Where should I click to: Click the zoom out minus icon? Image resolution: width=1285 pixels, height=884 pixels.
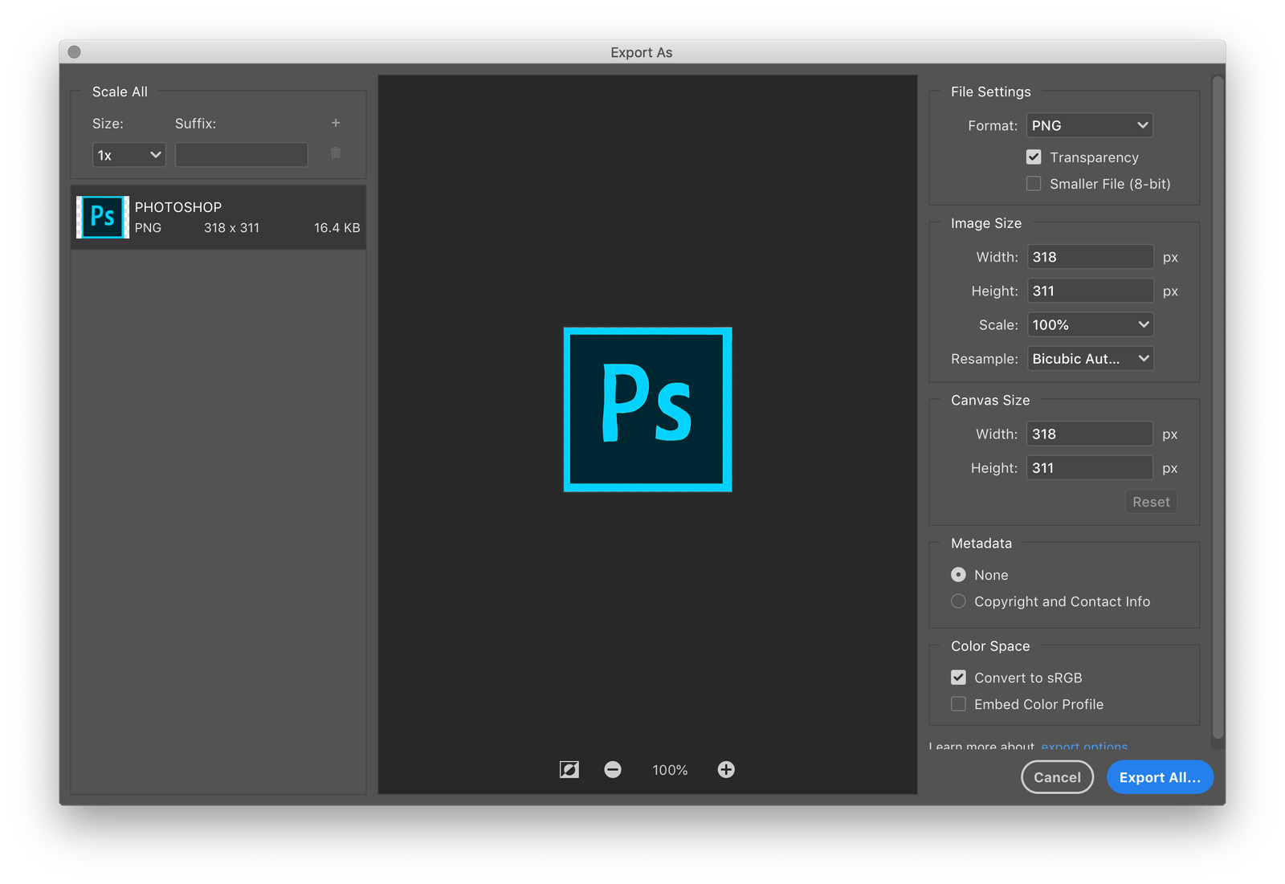pyautogui.click(x=613, y=770)
